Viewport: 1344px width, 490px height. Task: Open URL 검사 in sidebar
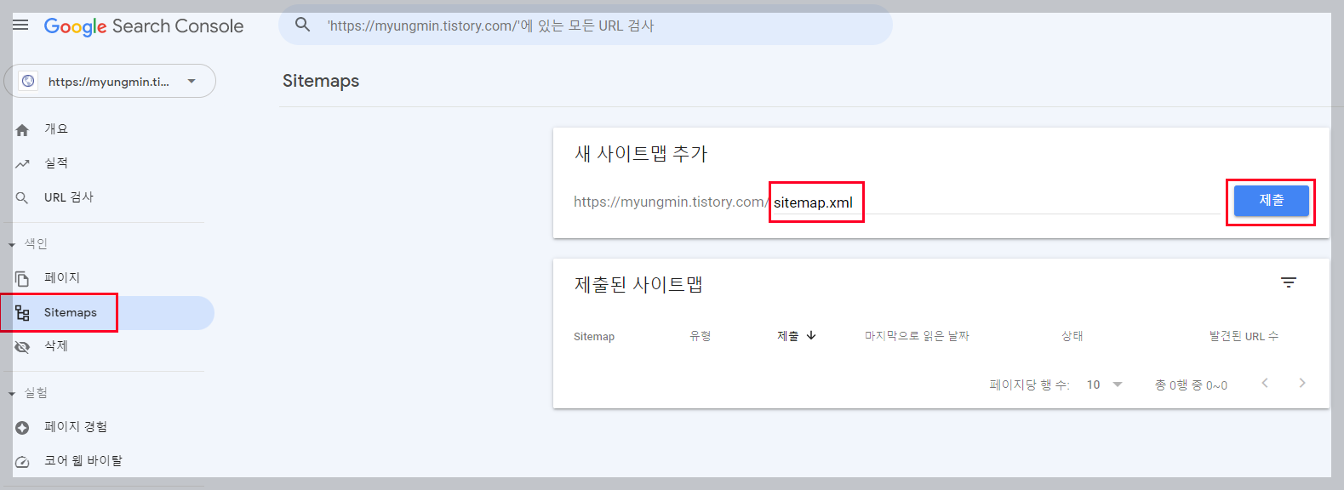[x=69, y=197]
